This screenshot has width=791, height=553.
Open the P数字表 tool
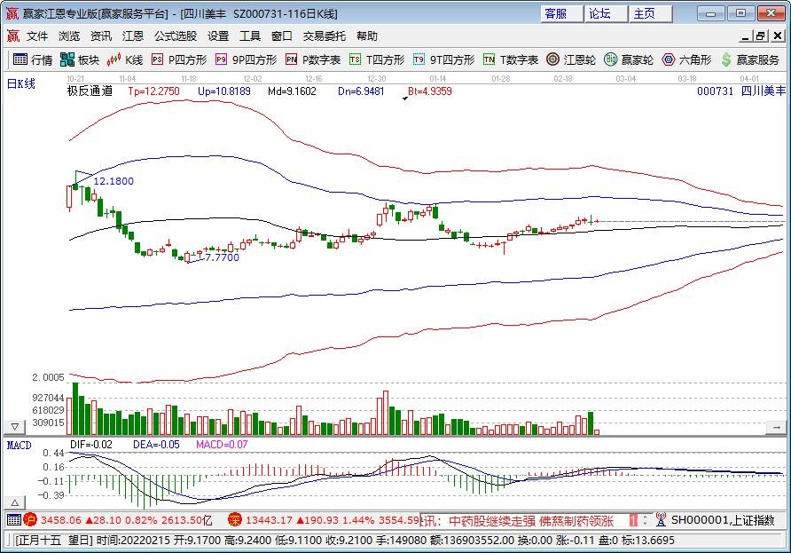point(313,59)
